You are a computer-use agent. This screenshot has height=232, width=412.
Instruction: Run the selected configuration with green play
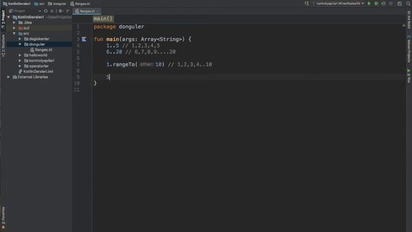point(369,4)
